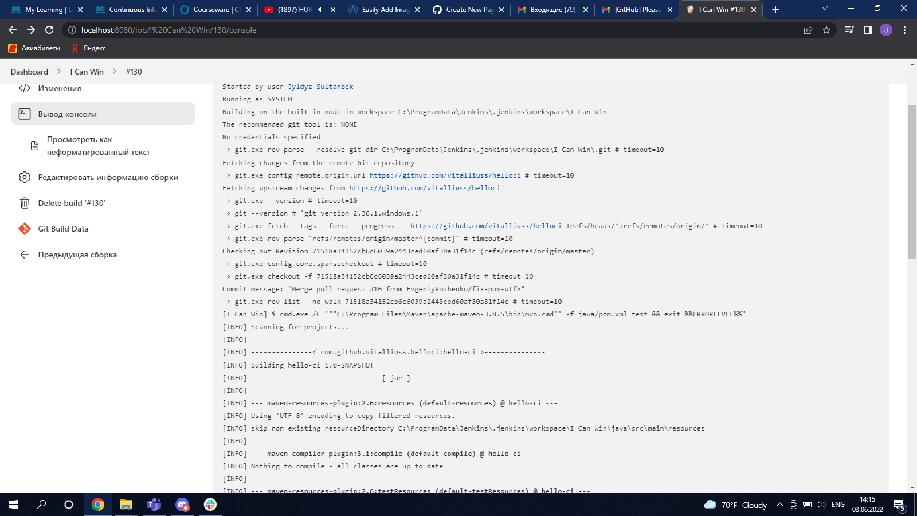Image resolution: width=917 pixels, height=516 pixels.
Task: Open Windows taskbar search
Action: pos(41,505)
